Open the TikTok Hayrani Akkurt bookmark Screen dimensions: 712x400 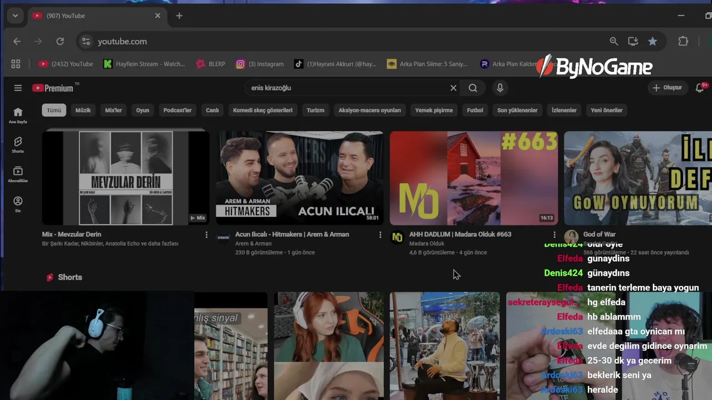click(335, 64)
